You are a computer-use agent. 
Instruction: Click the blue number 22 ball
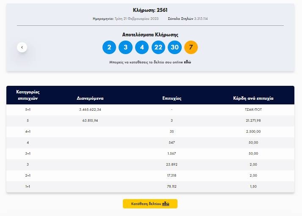pyautogui.click(x=158, y=47)
